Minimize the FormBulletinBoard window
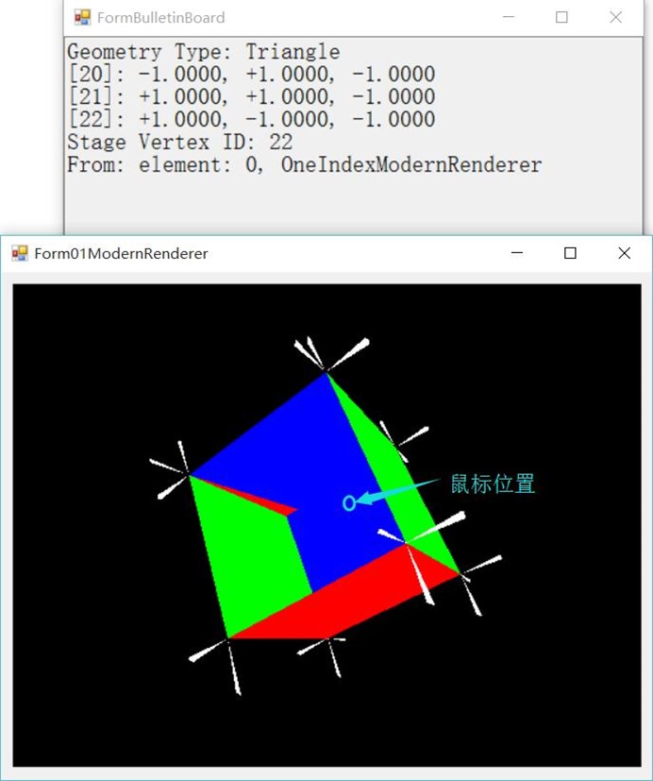 point(509,17)
